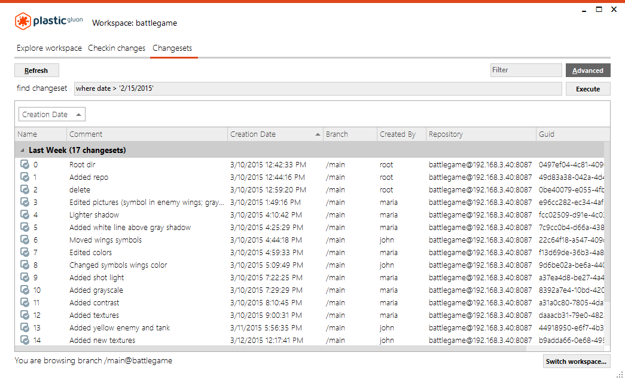Click the changeset icon for changeset 1
Image resolution: width=625 pixels, height=380 pixels.
click(x=25, y=177)
